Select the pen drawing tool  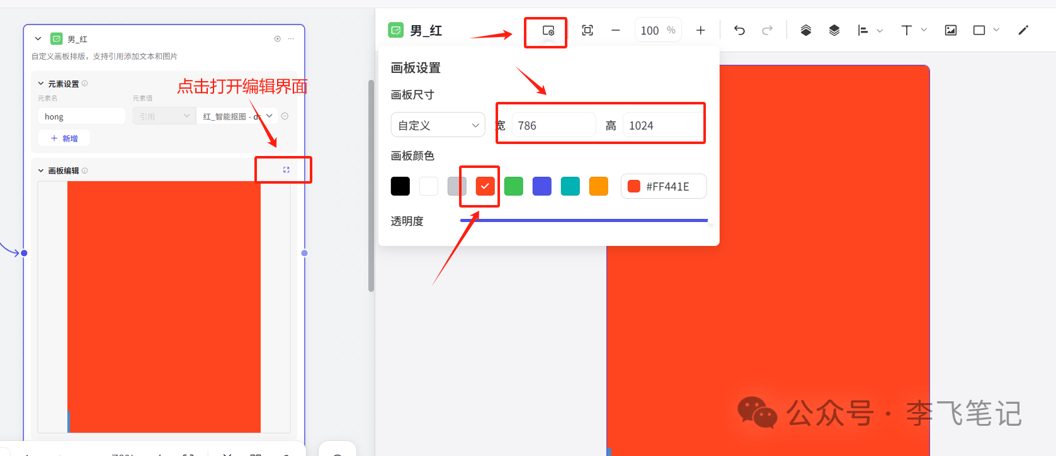click(x=1023, y=30)
